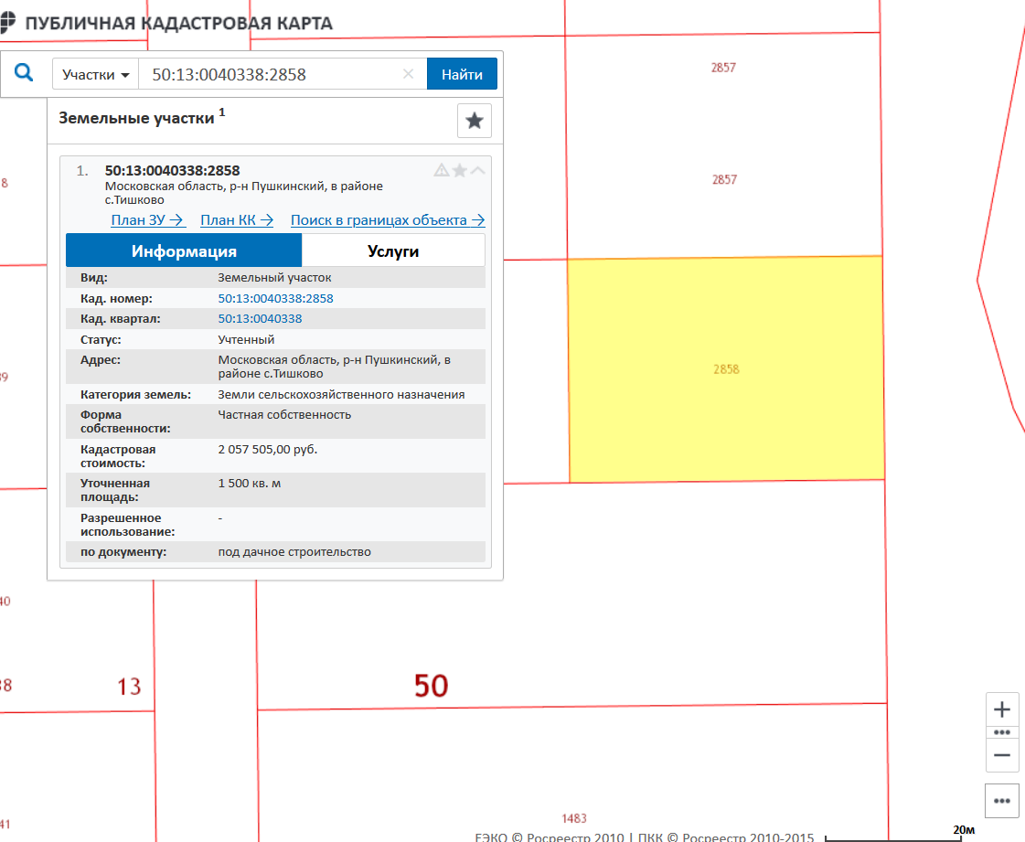
Task: Select the Информация tab
Action: (x=184, y=251)
